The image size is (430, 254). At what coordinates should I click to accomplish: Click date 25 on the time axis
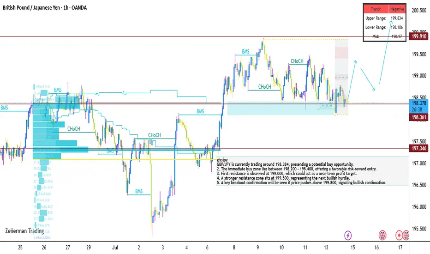[x=20, y=248]
